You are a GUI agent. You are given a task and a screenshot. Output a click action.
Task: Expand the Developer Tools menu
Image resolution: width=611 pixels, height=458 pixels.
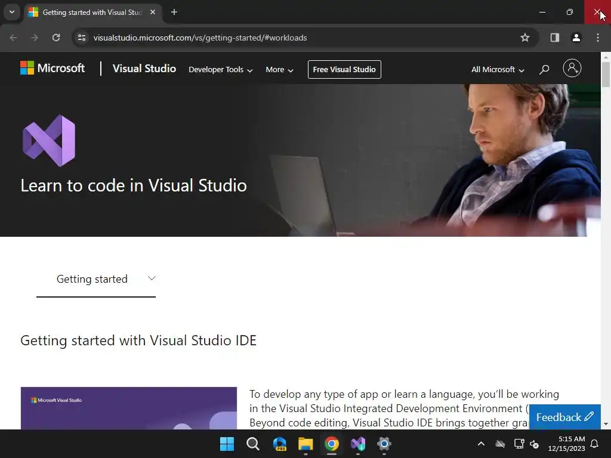[221, 70]
